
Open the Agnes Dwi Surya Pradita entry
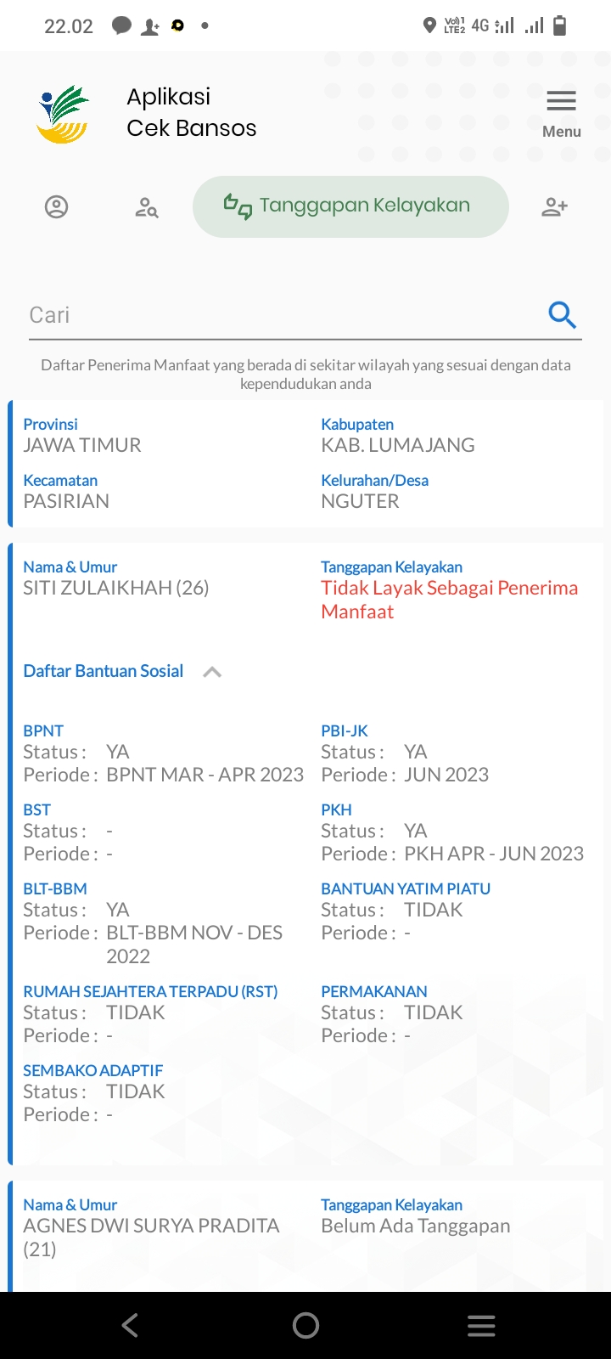151,1238
